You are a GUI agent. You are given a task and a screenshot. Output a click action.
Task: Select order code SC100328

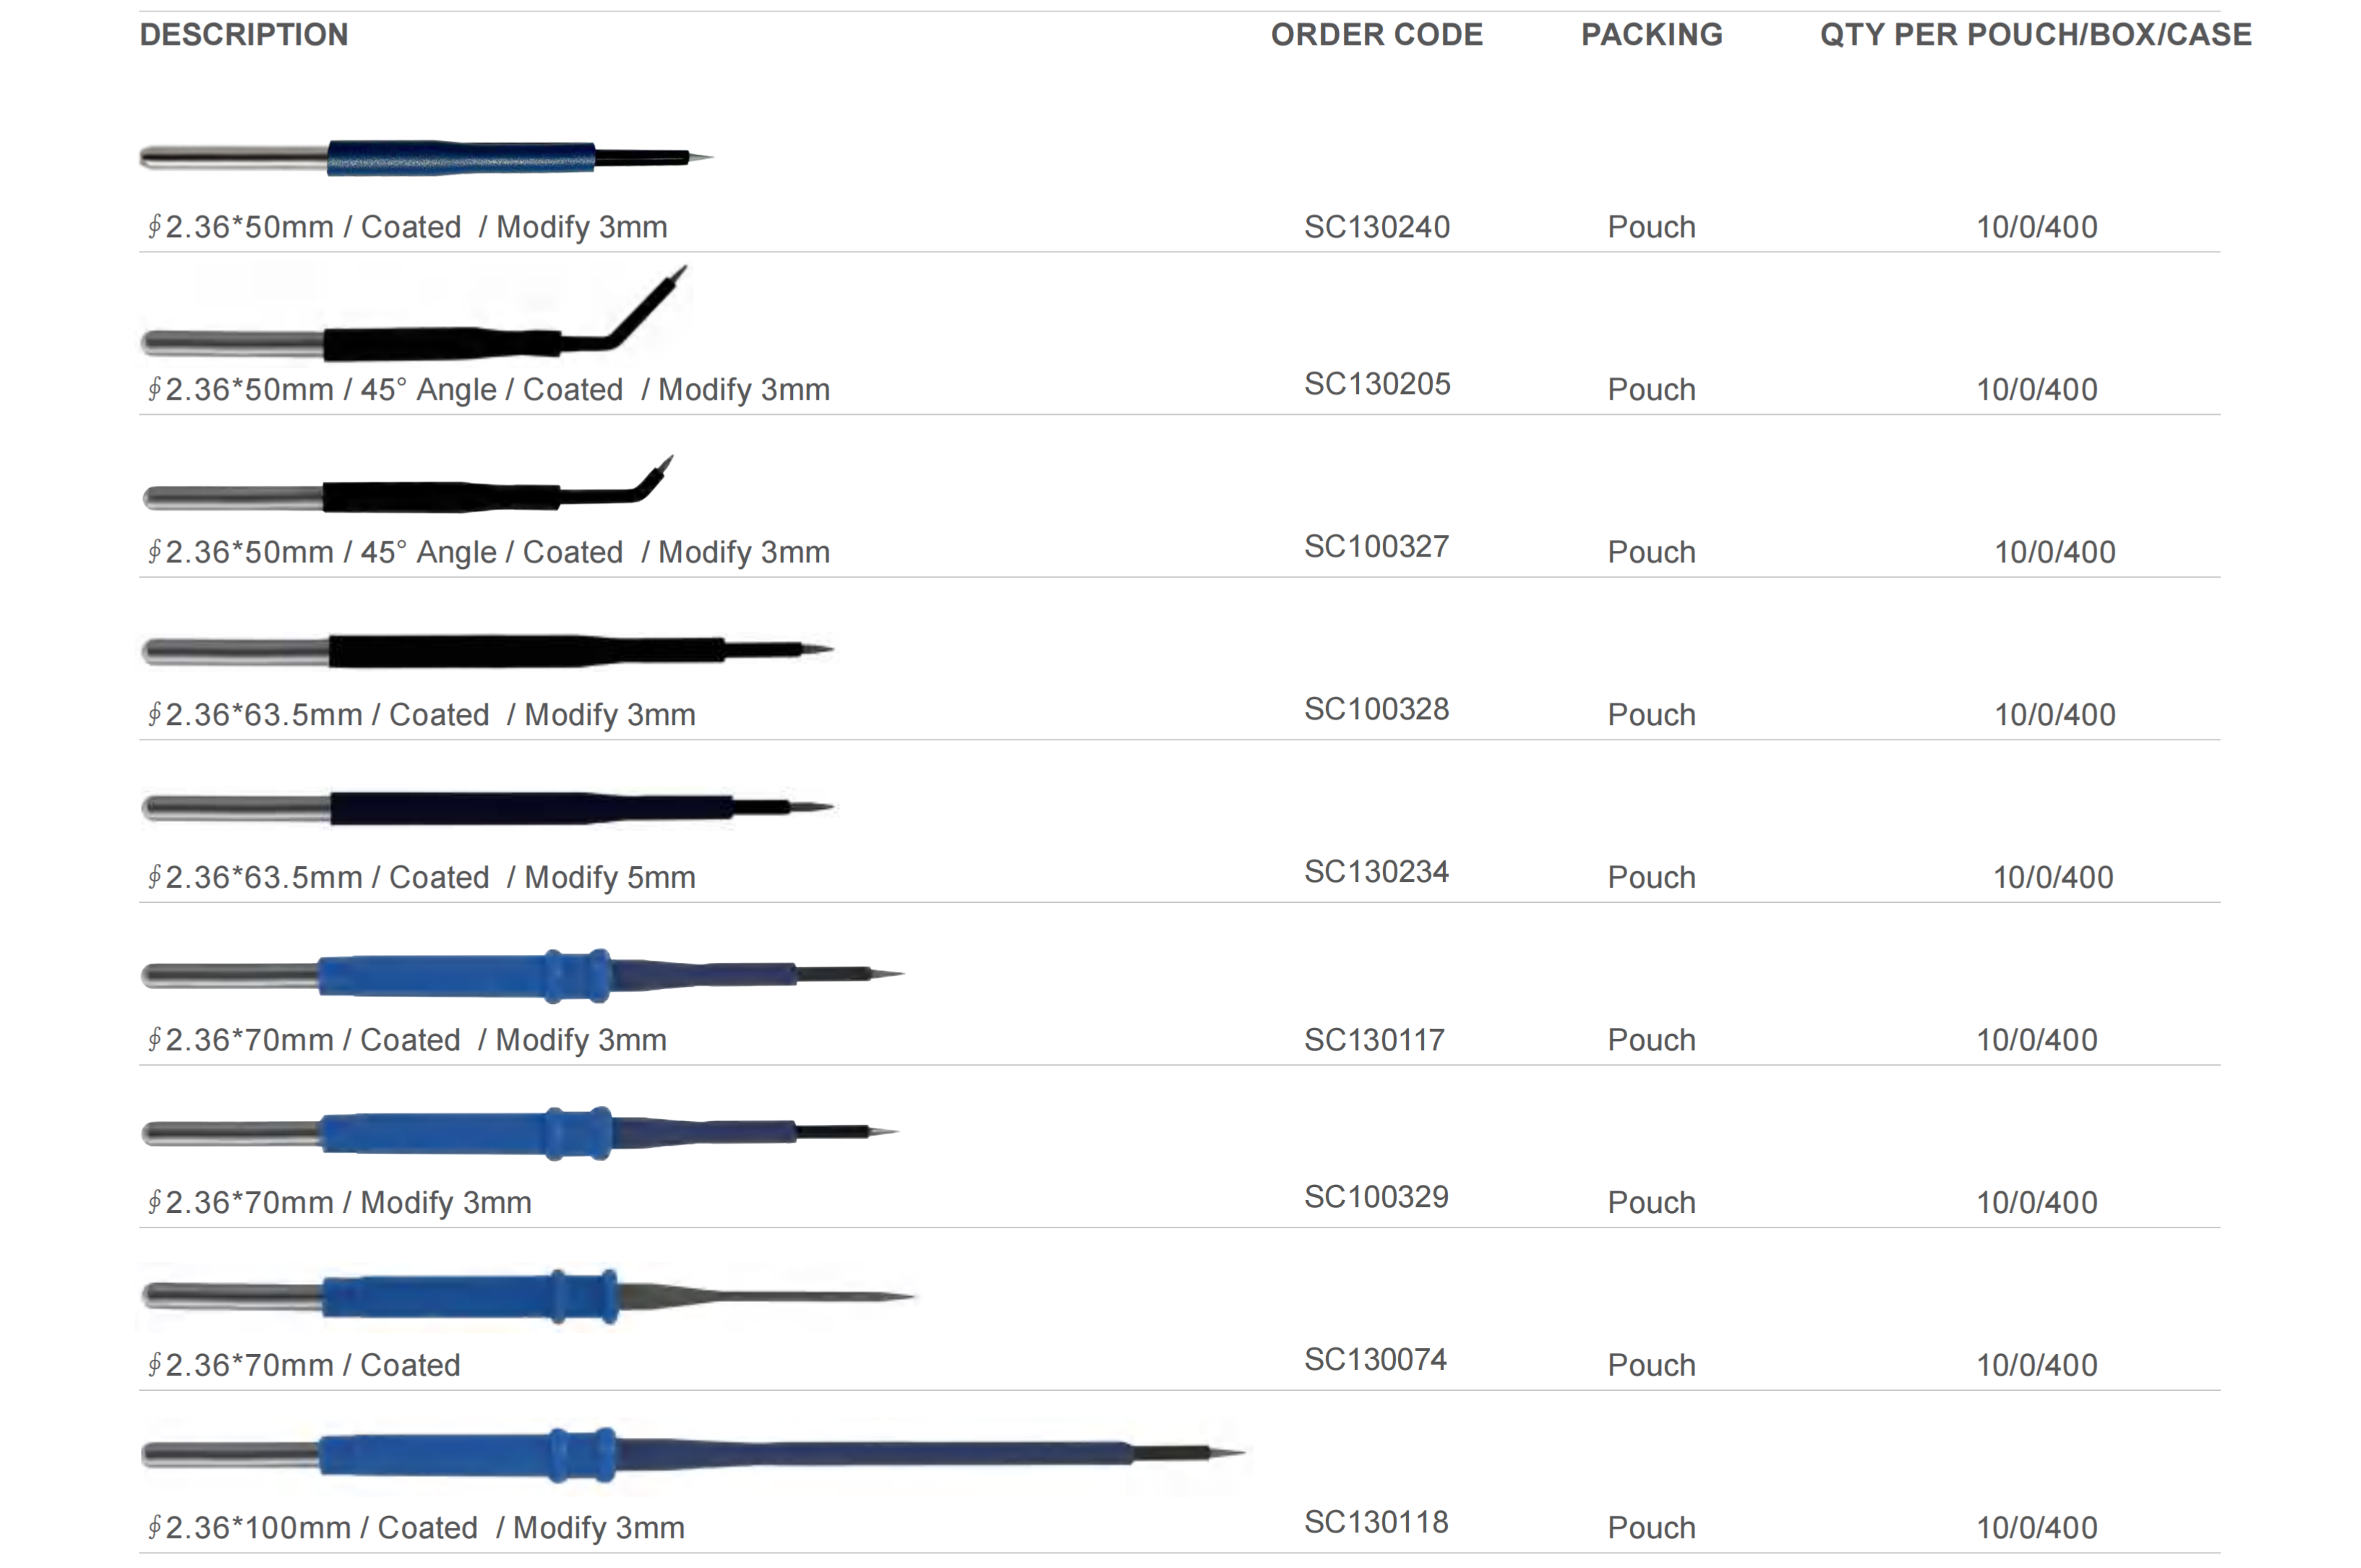1376,709
